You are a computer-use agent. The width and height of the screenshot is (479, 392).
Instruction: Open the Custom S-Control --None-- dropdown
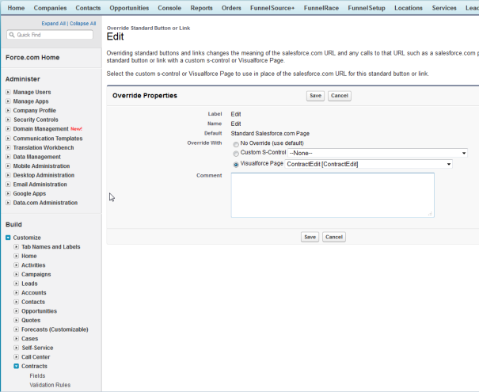(x=378, y=153)
